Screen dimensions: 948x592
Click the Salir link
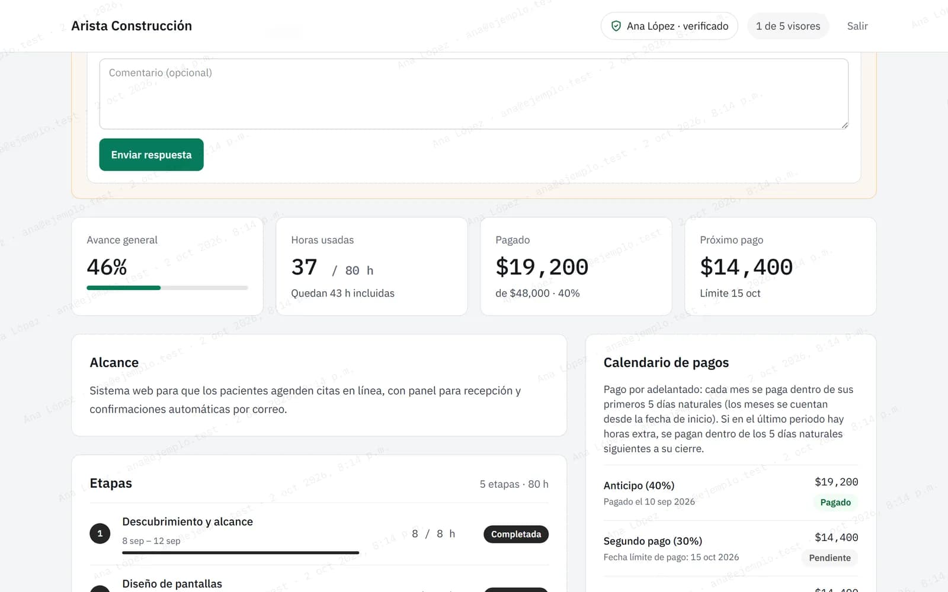857,26
